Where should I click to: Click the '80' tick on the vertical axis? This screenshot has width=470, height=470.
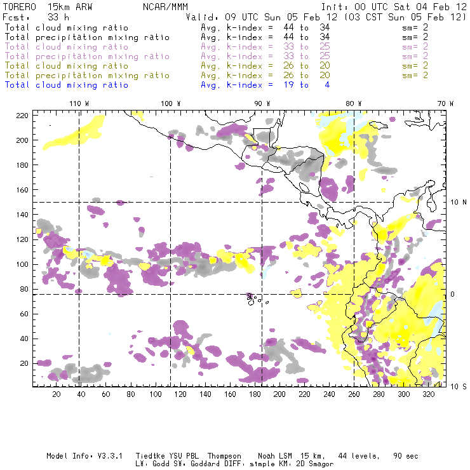24,289
